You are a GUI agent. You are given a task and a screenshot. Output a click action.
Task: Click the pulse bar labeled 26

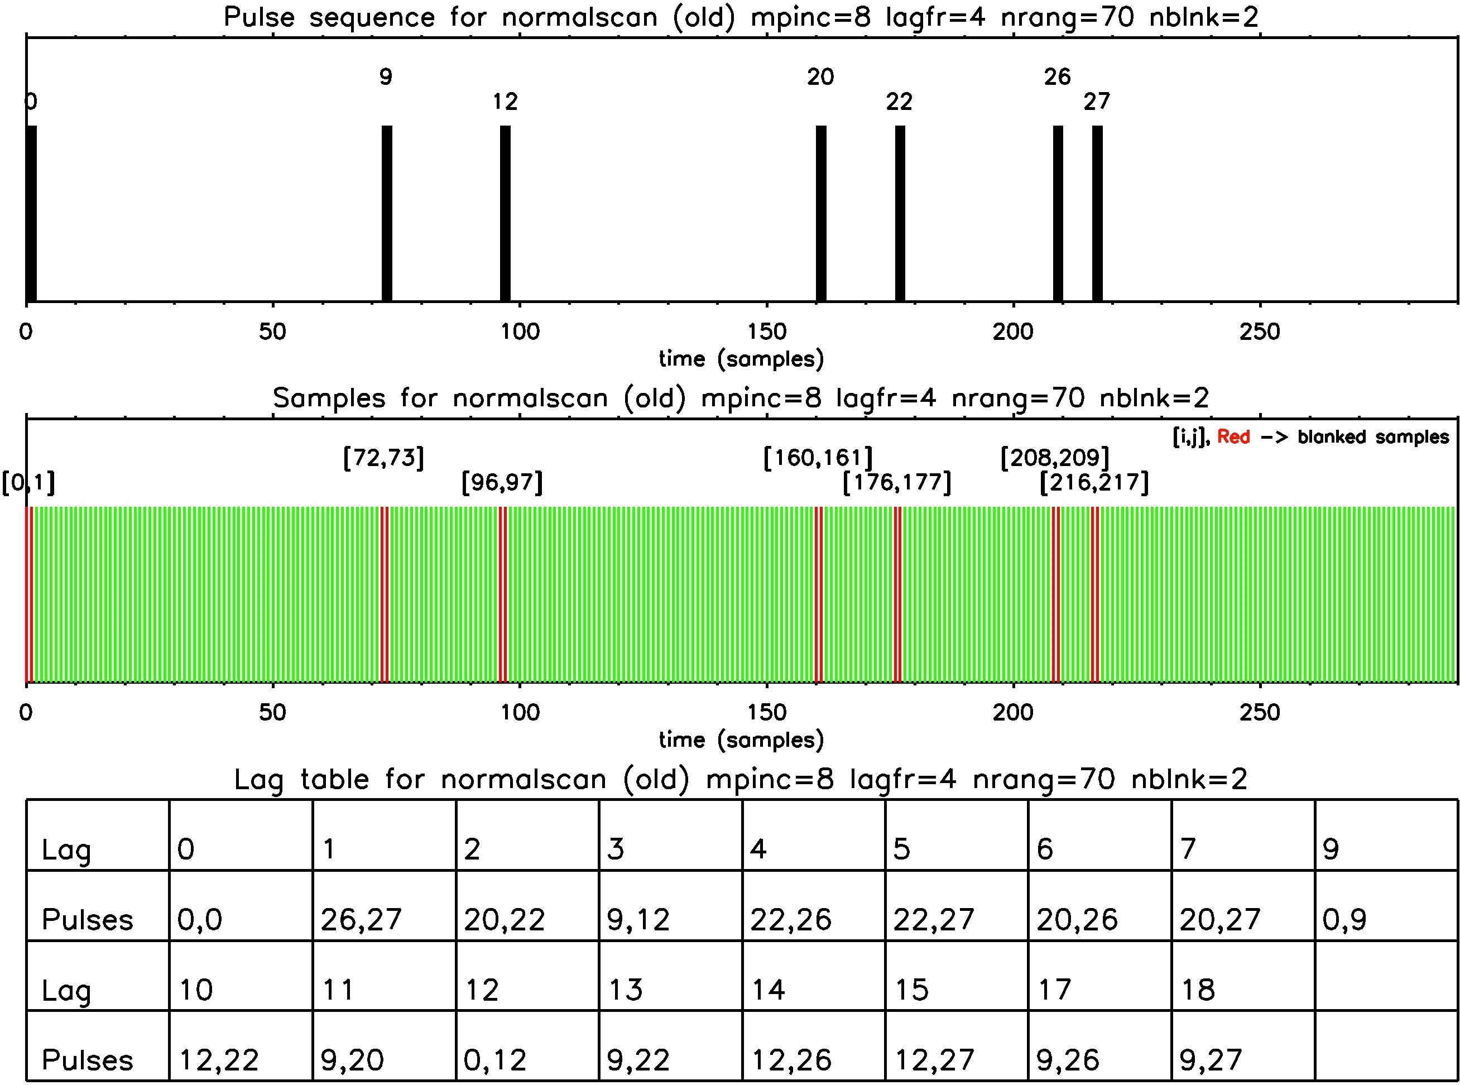point(1058,213)
